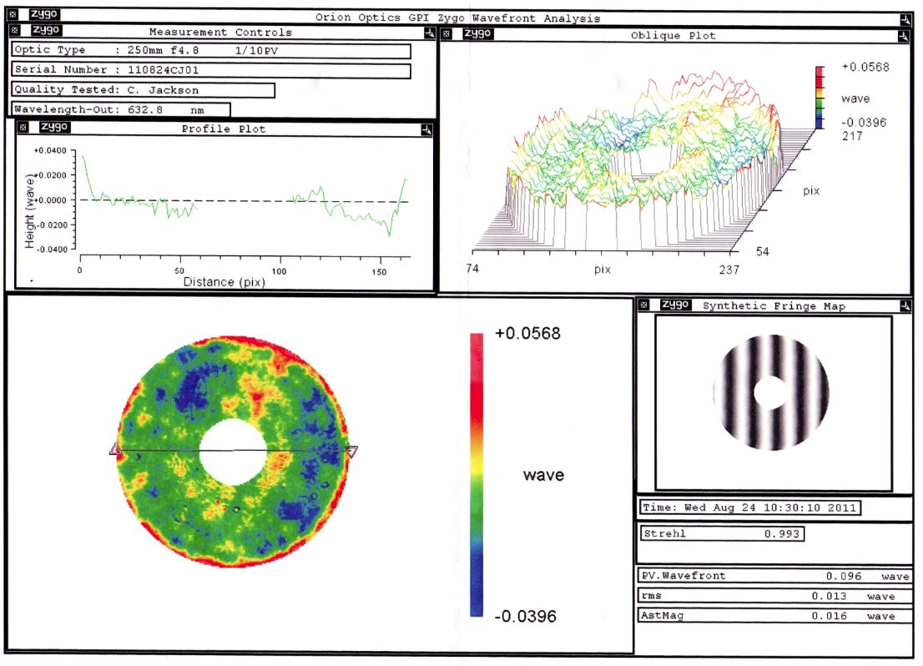Click the zygo logo in Synthetic Fringe Map
The height and width of the screenshot is (666, 923).
coord(675,304)
